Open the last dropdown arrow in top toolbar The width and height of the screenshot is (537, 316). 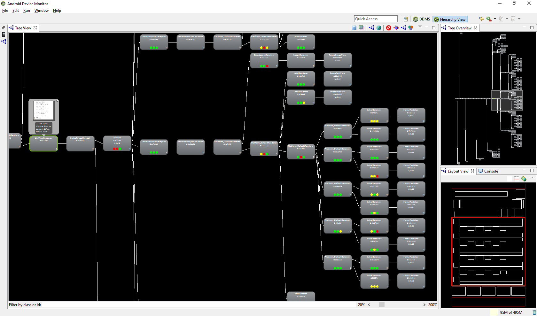519,19
